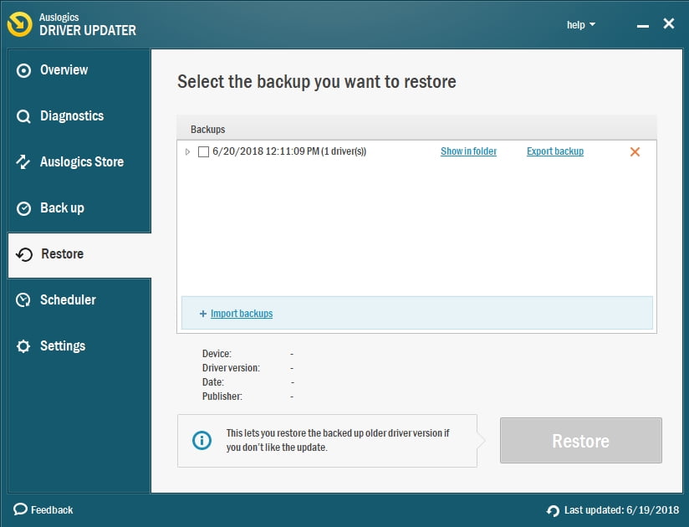Viewport: 689px width, 527px height.
Task: Click the Overview target icon in sidebar
Action: click(x=23, y=70)
